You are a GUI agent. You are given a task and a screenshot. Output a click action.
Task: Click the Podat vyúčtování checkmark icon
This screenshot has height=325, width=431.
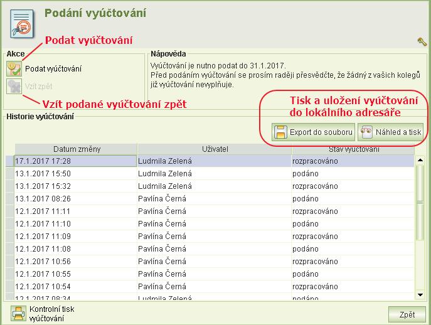[14, 69]
